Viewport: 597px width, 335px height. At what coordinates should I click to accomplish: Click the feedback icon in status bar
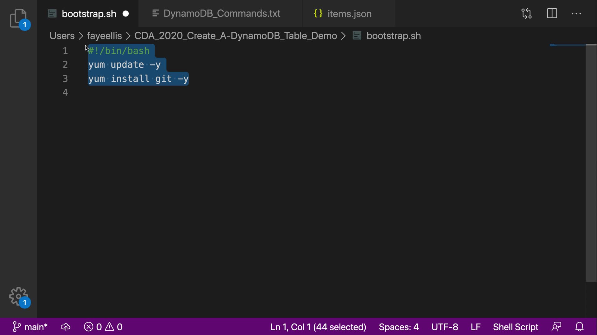[x=556, y=327]
